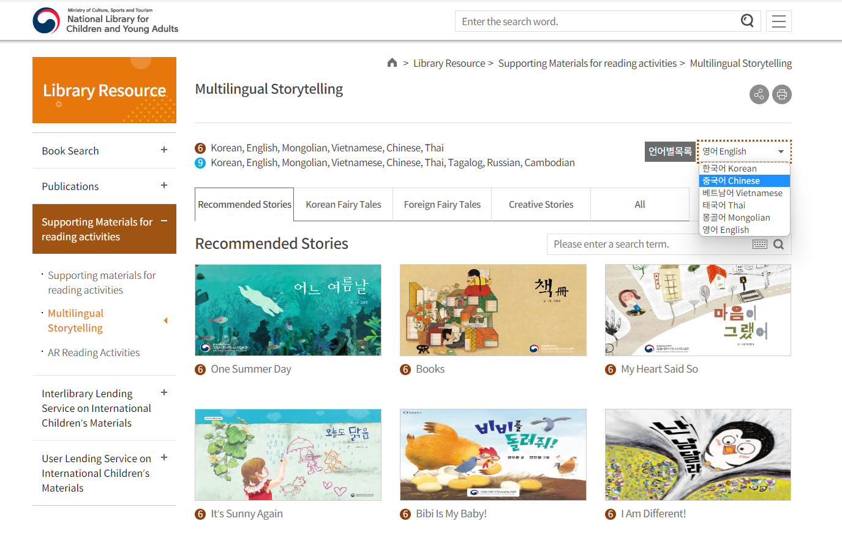
Task: Click the 6-language badge next to One Summer Day
Action: [x=200, y=370]
